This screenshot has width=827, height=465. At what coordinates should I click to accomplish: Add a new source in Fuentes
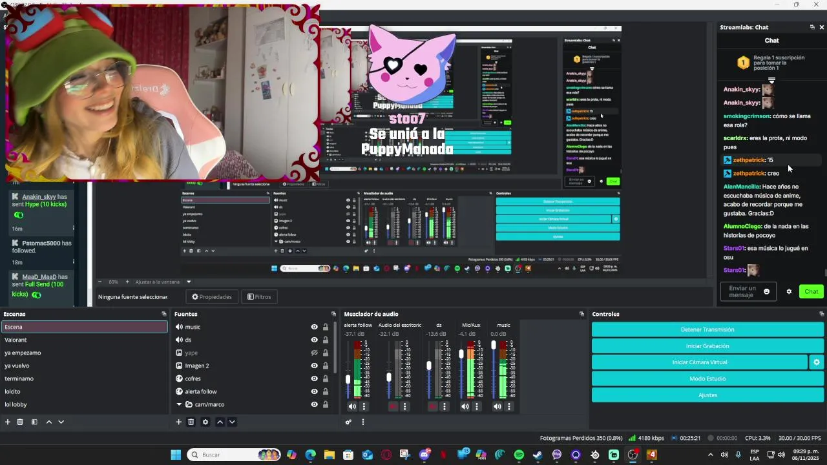(178, 422)
